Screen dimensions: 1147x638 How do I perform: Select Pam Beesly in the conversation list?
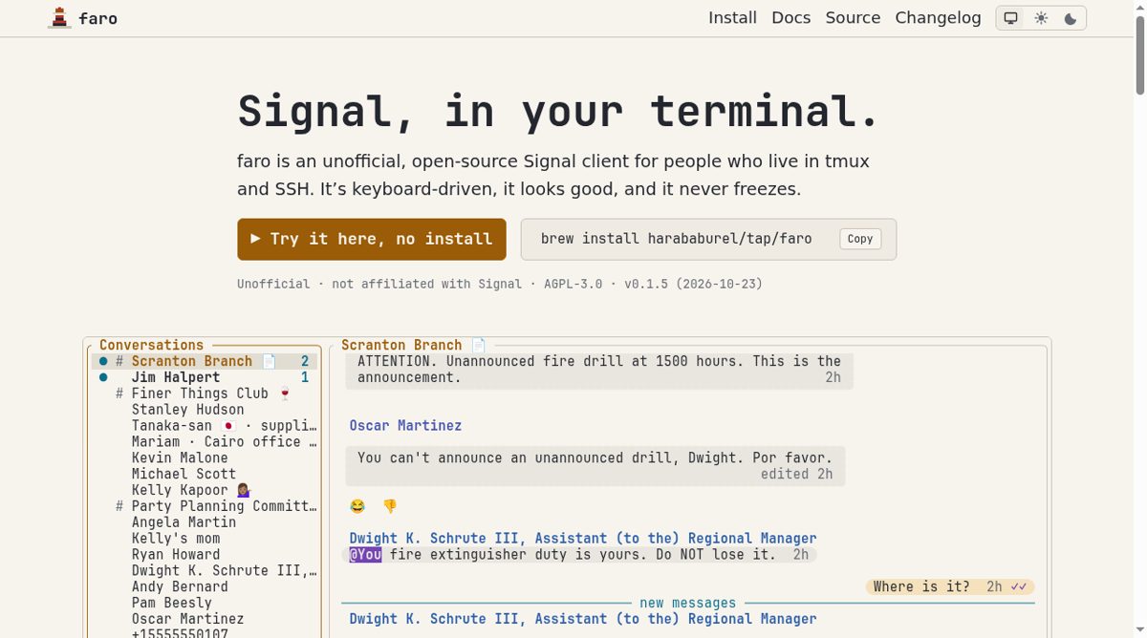pyautogui.click(x=206, y=604)
